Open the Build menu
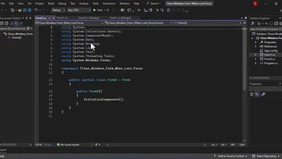This screenshot has height=159, width=282. [51, 4]
